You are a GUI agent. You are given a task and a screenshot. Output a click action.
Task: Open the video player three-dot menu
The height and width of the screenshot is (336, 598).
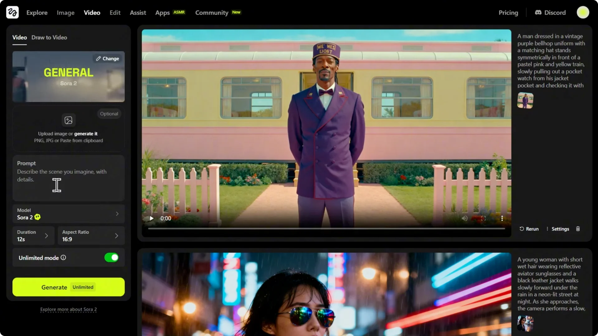pos(502,218)
